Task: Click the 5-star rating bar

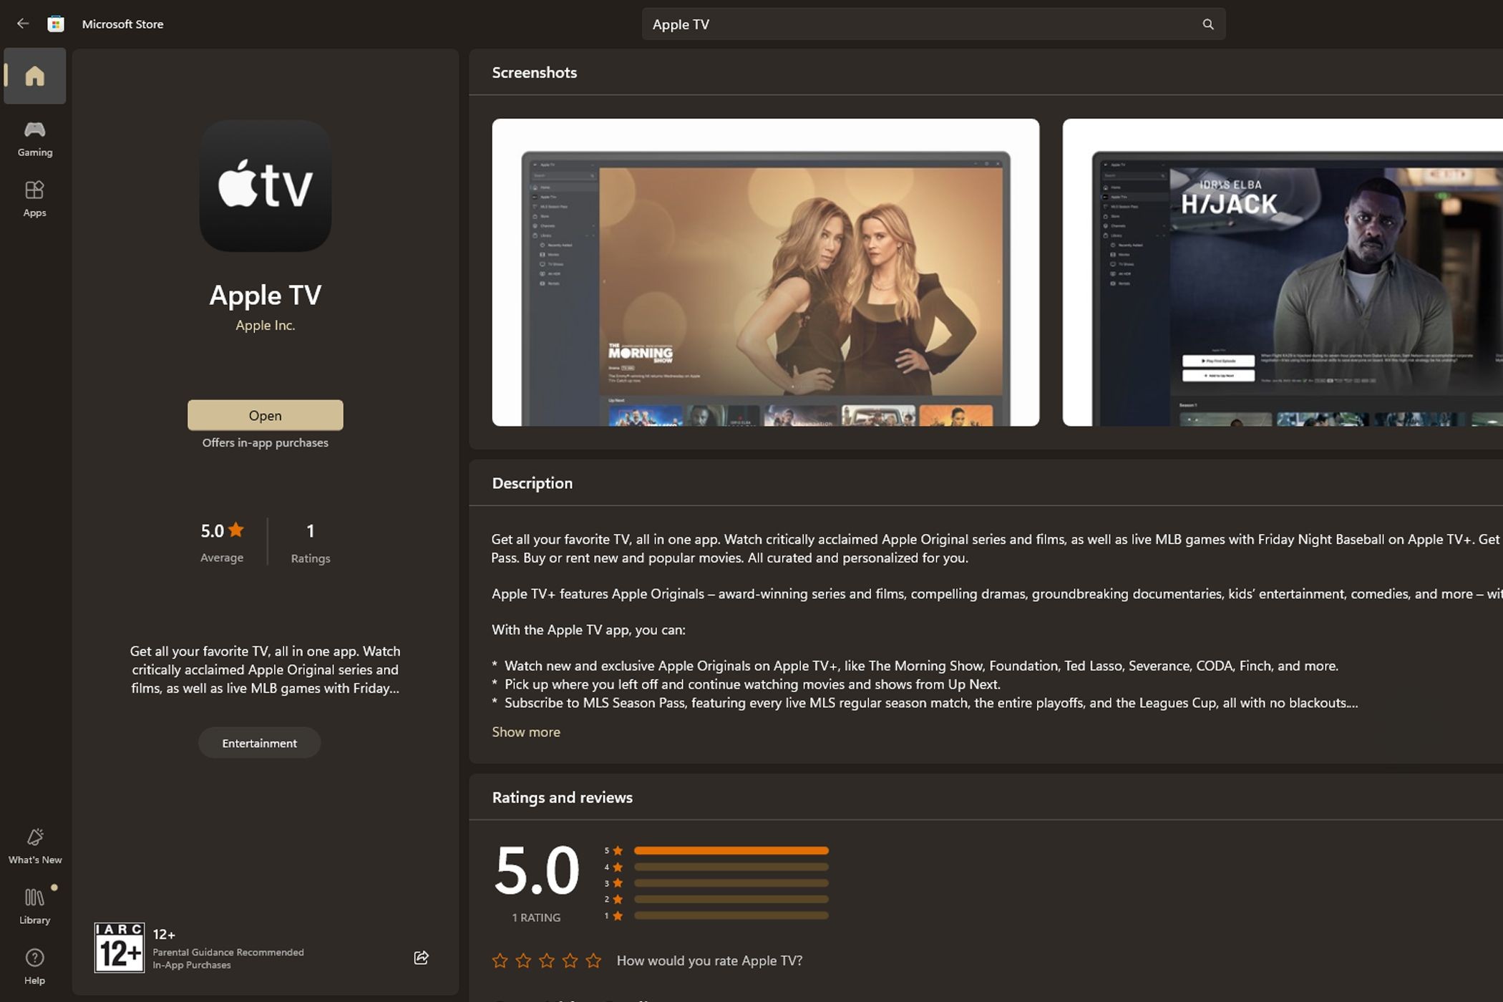Action: pos(731,850)
